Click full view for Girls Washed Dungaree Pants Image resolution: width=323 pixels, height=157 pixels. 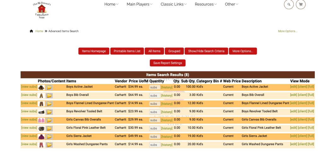click(311, 144)
